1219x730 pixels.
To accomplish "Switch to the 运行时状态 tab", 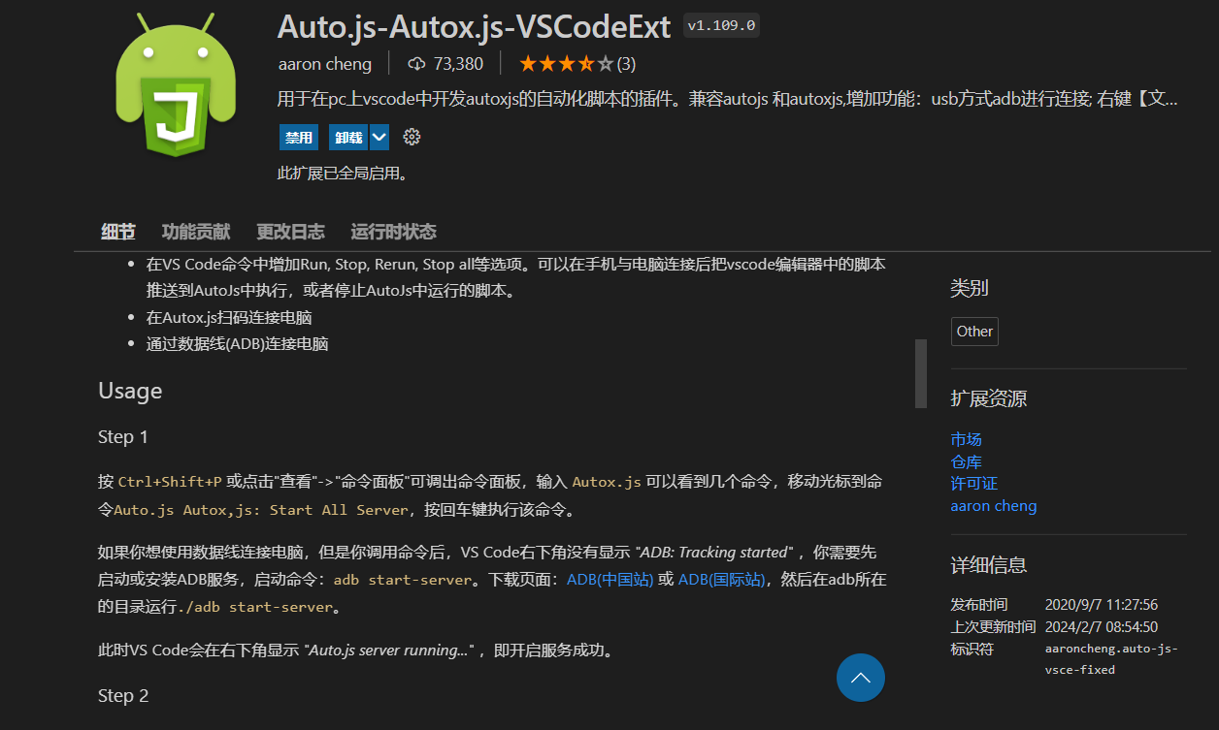I will coord(393,232).
